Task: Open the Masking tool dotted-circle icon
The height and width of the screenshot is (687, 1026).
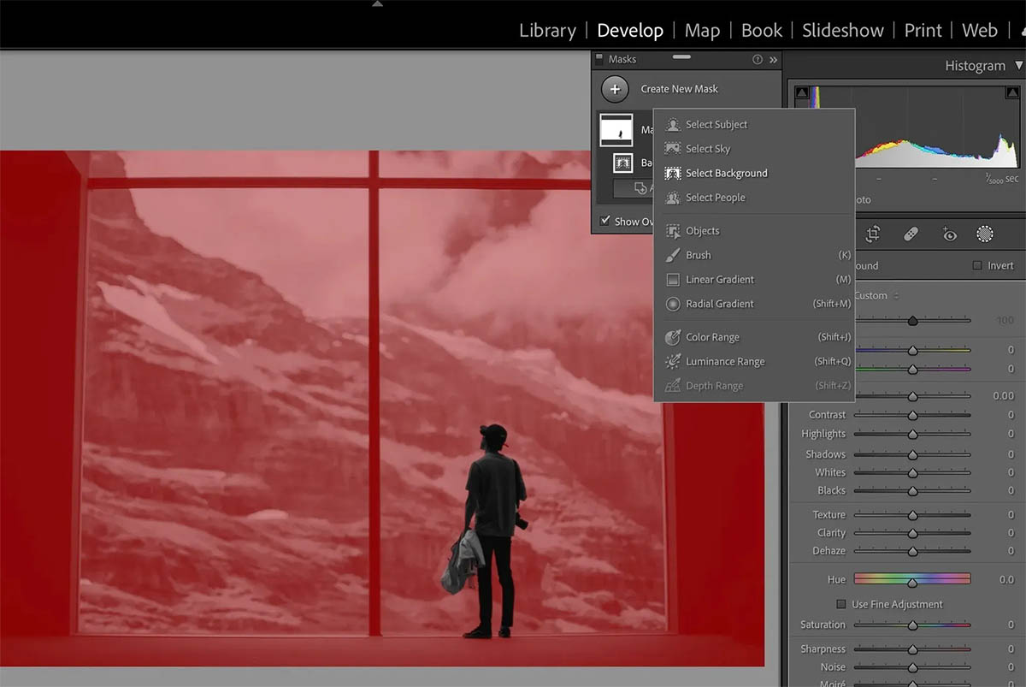Action: (x=985, y=234)
